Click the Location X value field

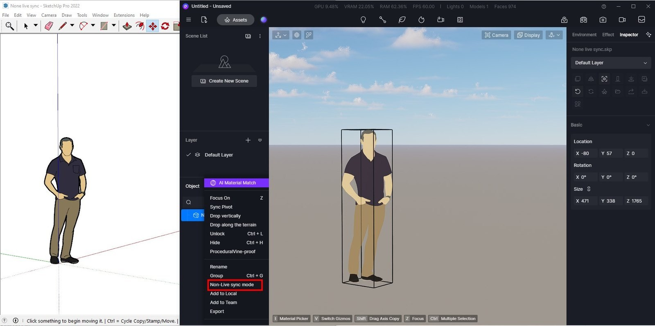(x=585, y=154)
